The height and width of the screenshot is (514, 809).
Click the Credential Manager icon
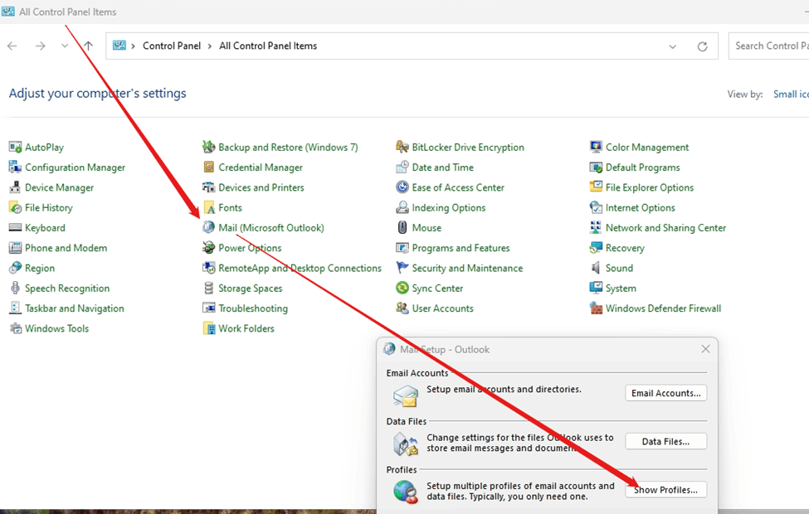[x=209, y=167]
